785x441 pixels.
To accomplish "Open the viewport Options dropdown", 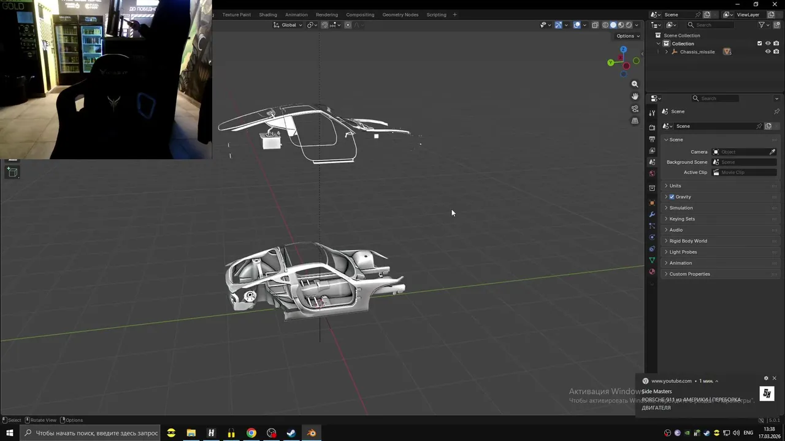I will (628, 36).
